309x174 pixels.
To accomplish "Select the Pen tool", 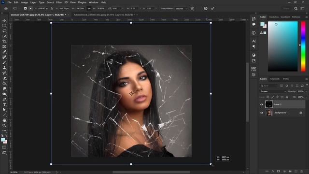I will tap(4, 99).
